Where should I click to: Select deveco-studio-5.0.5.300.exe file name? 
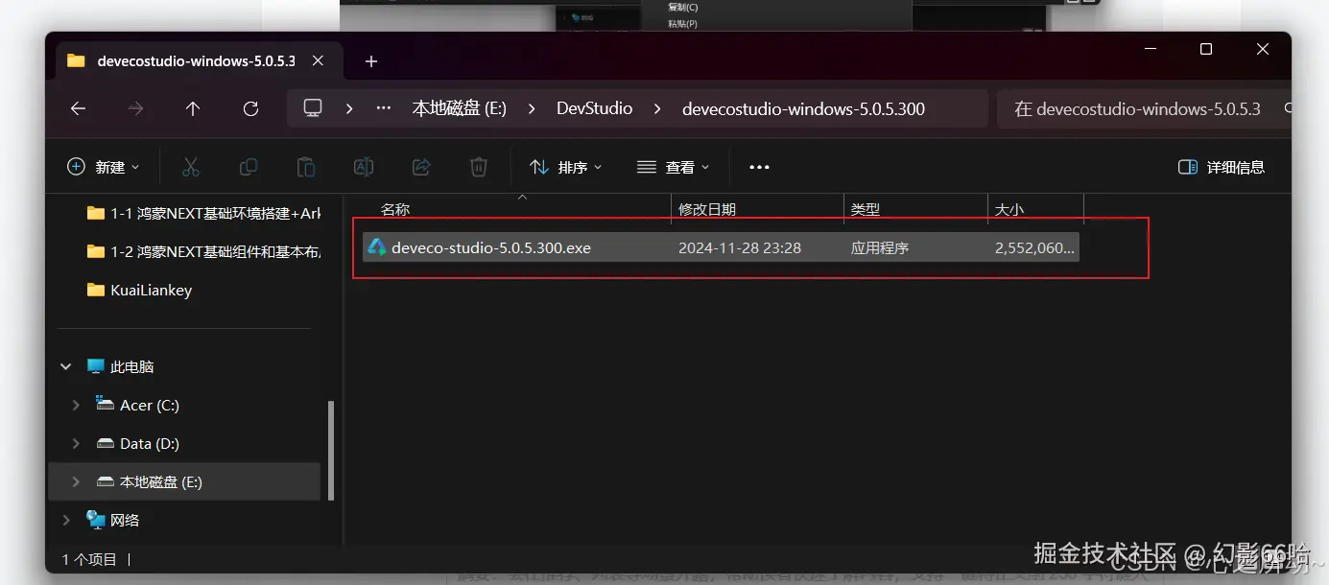coord(491,247)
